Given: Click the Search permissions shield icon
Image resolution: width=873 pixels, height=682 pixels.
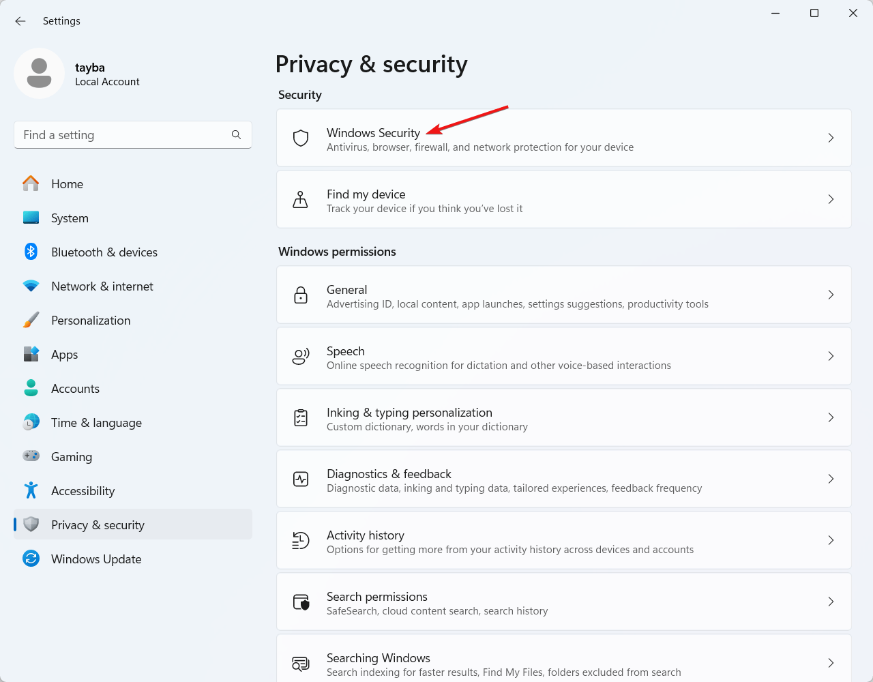Looking at the screenshot, I should pos(301,602).
